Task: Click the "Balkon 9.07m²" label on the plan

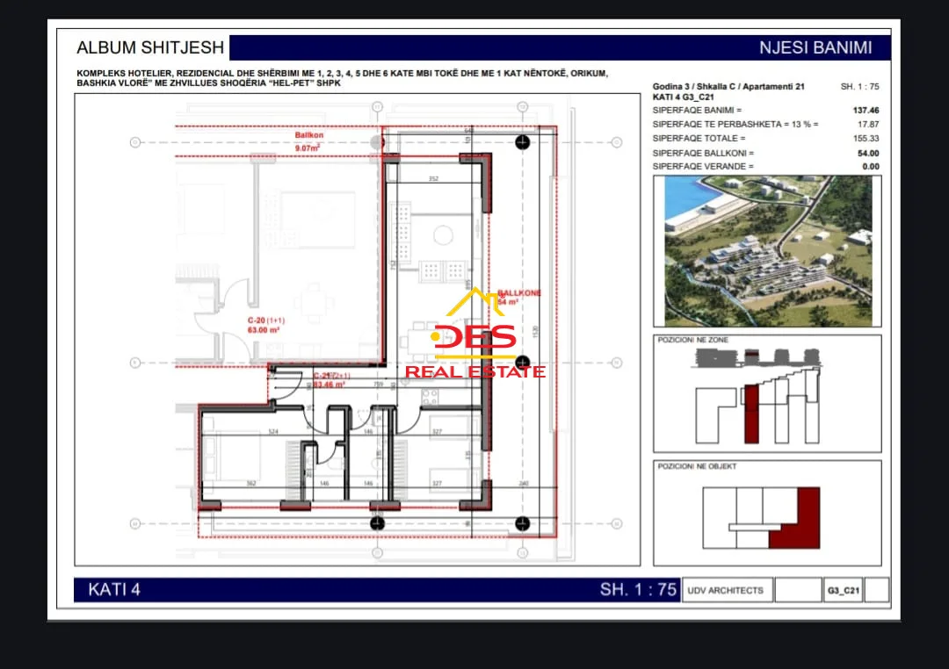Action: 308,141
